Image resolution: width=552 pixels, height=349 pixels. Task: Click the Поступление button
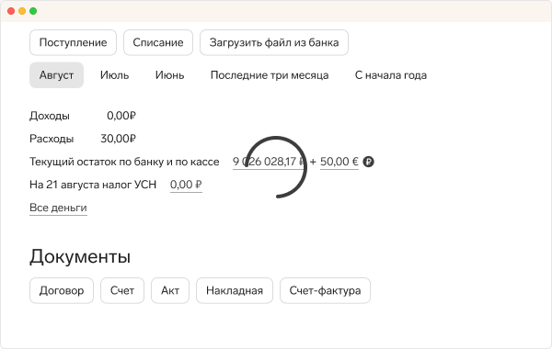click(73, 42)
